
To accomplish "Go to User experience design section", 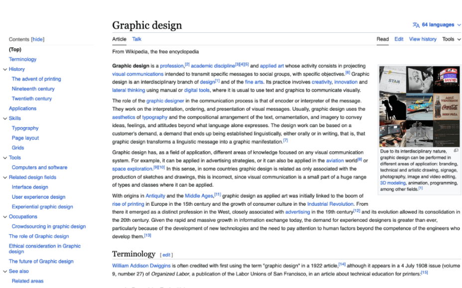I will point(38,197).
